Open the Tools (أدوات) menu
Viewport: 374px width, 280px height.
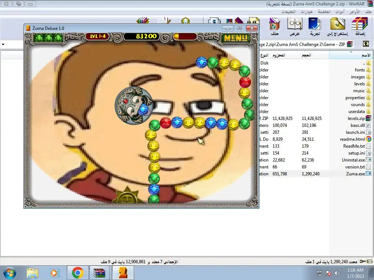(x=340, y=12)
